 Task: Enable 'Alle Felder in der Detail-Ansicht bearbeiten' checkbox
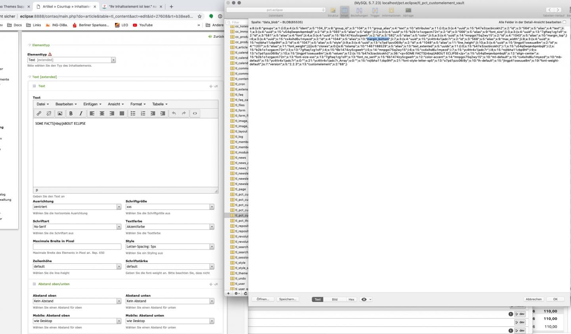coord(564,22)
